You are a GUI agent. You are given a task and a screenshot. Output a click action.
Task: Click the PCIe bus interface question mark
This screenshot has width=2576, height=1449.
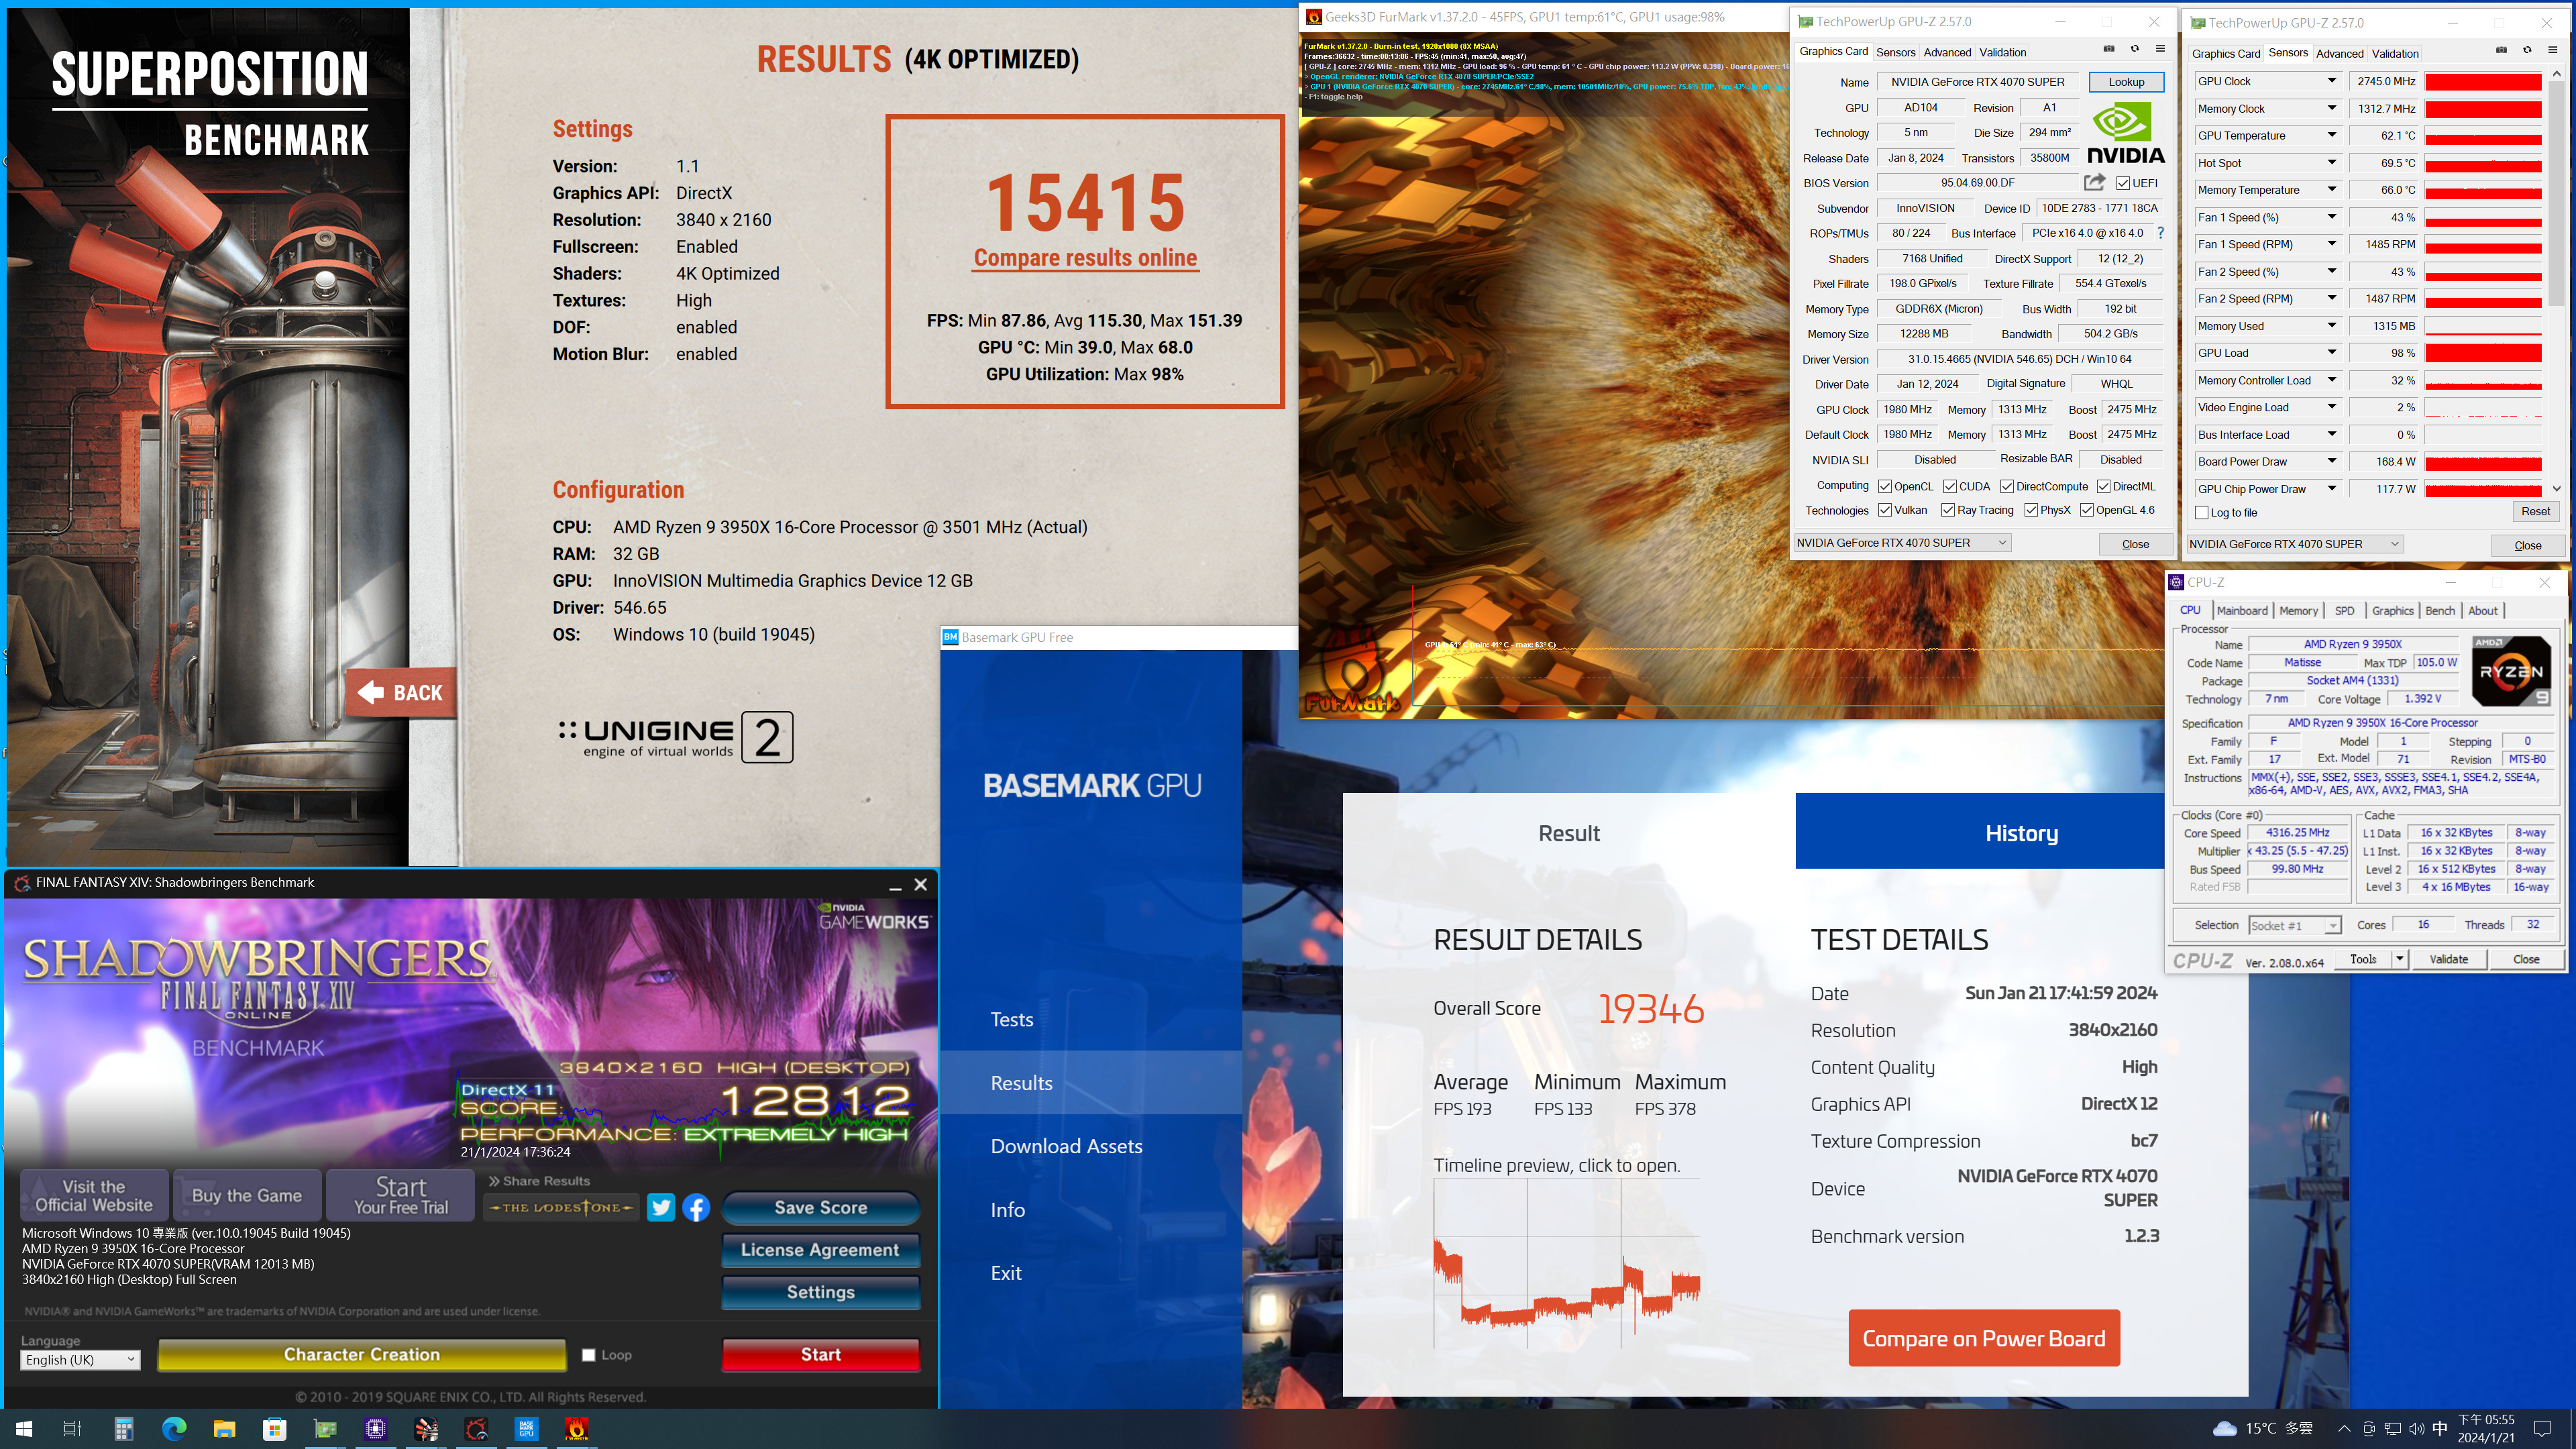[x=2160, y=233]
